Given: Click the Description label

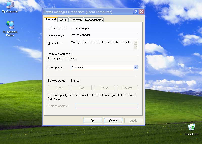Looking at the screenshot, I should [x=55, y=43].
